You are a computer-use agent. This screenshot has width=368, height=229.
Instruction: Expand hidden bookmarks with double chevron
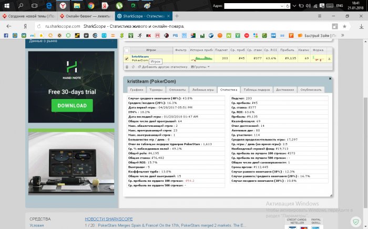pyautogui.click(x=342, y=35)
